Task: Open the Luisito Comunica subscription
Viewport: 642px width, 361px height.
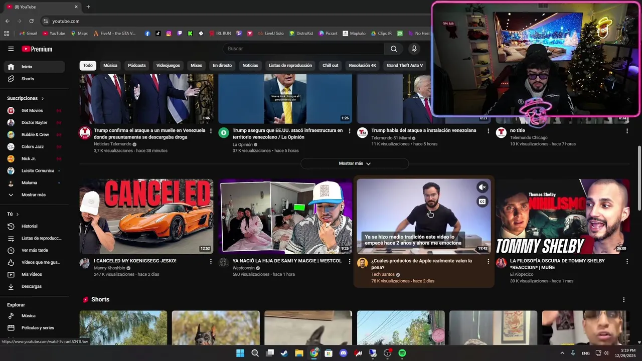Action: (x=34, y=170)
